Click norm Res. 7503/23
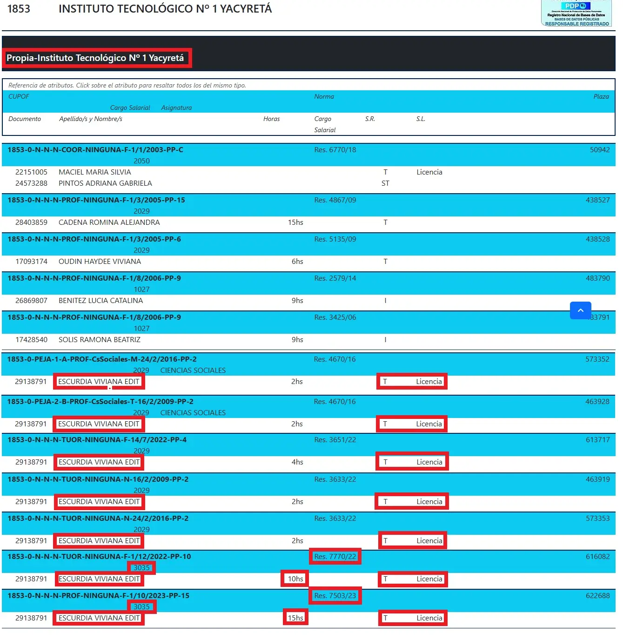623x640 pixels. (335, 596)
